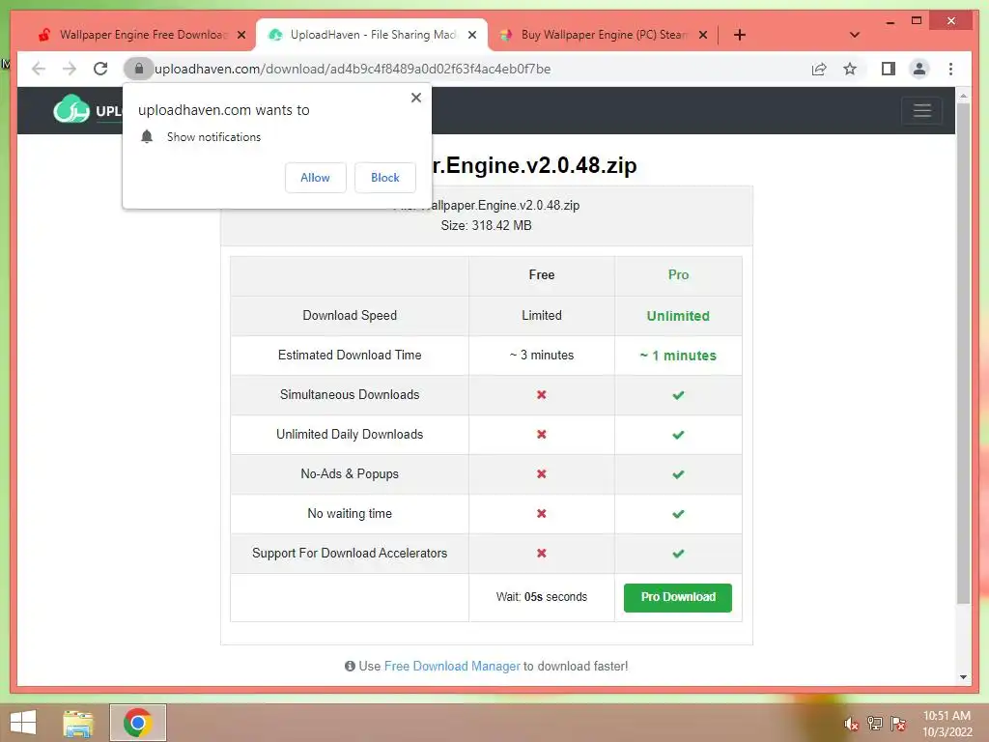Click the forward navigation arrow
Screen dimensions: 989x742
[70, 69]
